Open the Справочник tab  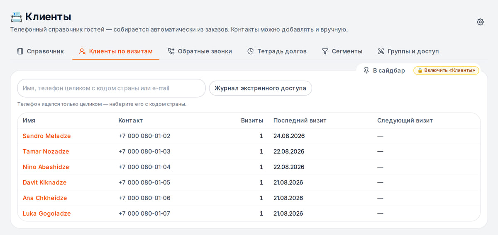(40, 51)
